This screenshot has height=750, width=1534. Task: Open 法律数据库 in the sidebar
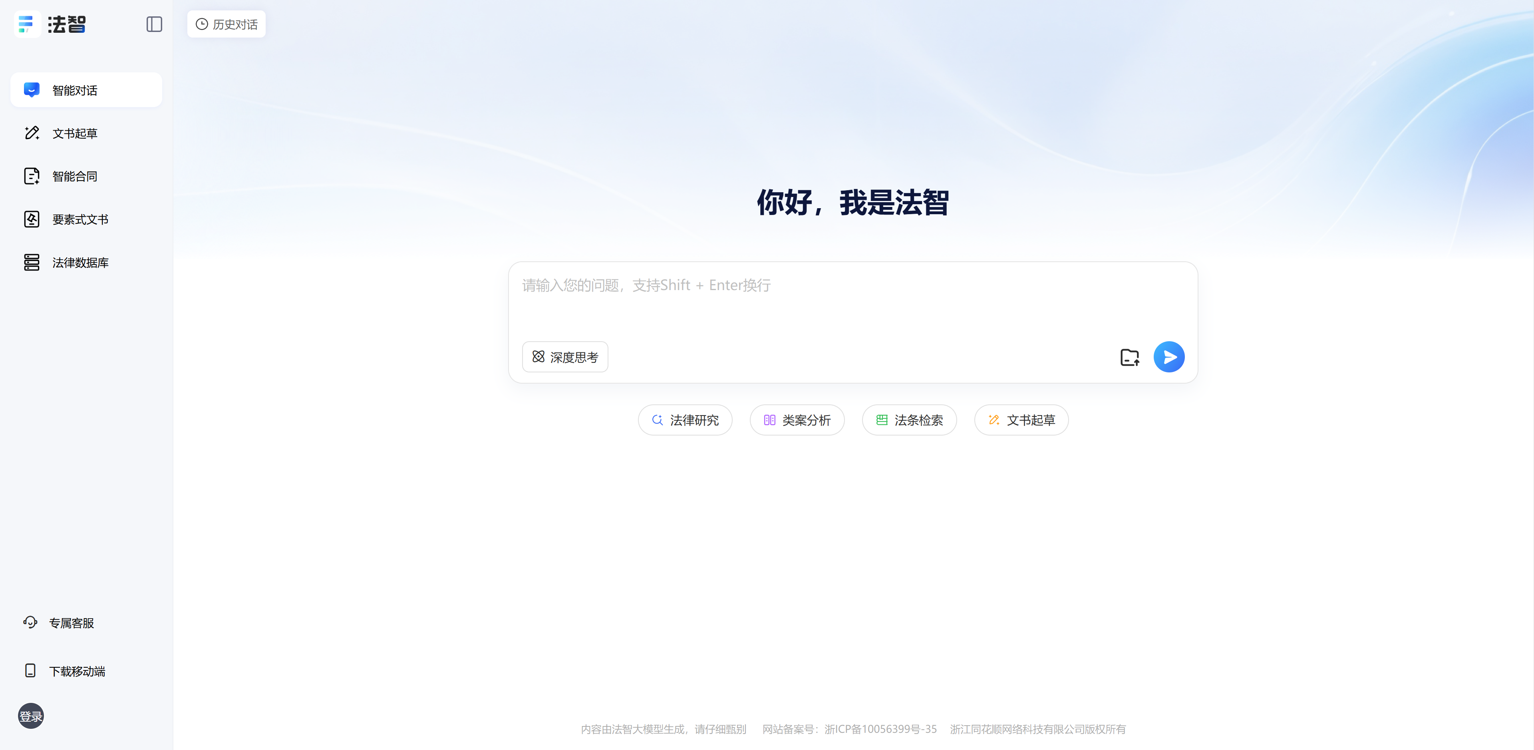point(80,263)
